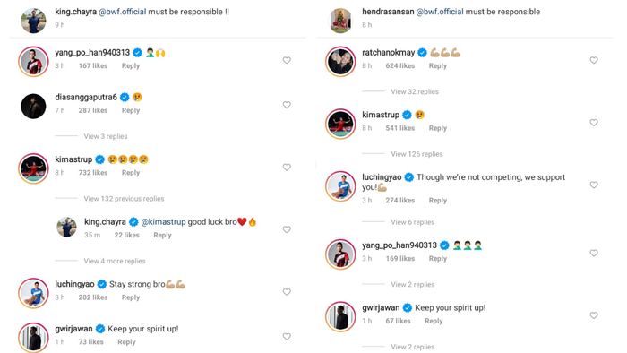
Task: Tap heart on diasanggaputra6's comment
Action: [287, 105]
